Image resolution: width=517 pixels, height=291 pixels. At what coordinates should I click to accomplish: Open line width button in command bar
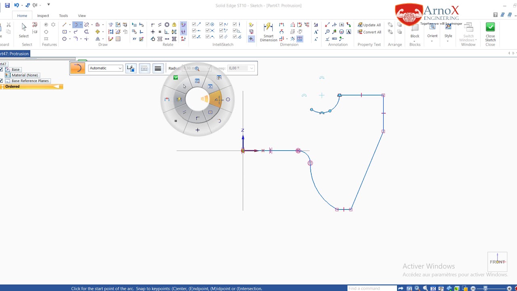point(158,68)
